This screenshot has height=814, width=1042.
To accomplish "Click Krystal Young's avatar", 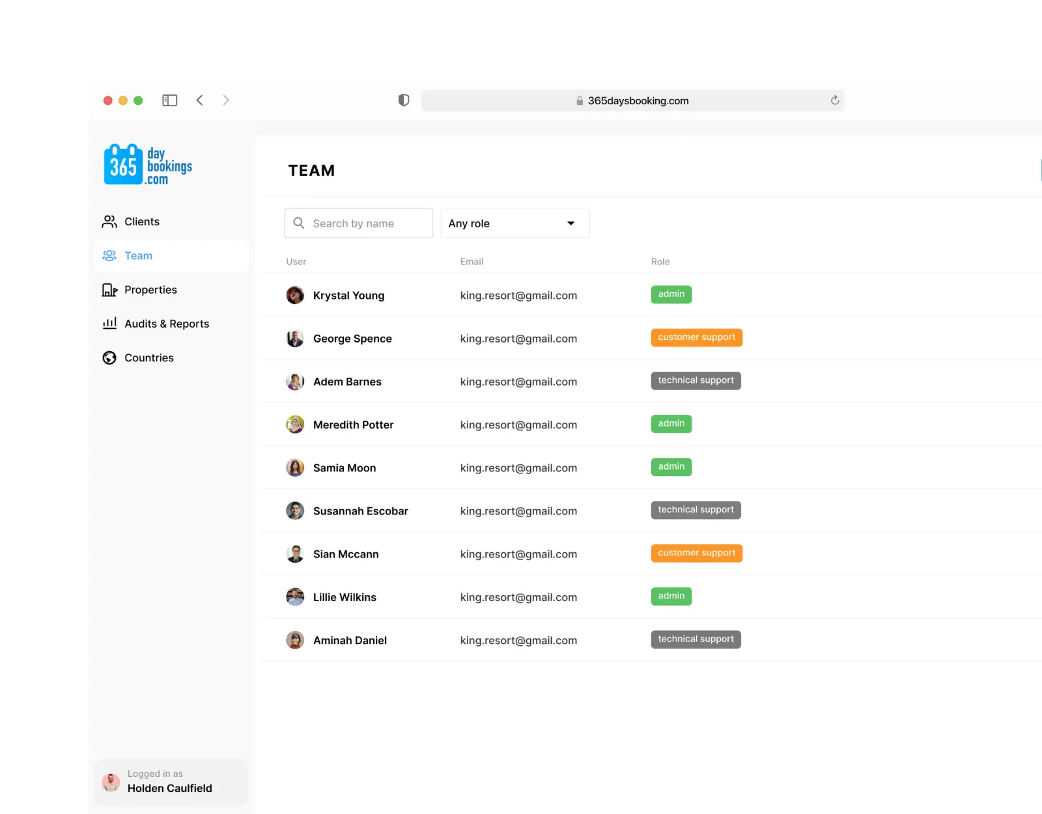I will point(295,295).
